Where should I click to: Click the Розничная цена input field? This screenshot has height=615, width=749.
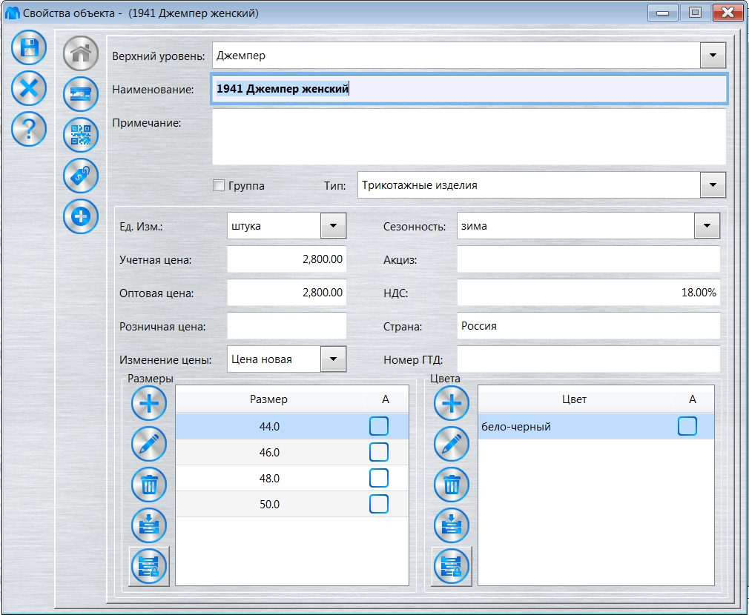pyautogui.click(x=286, y=326)
